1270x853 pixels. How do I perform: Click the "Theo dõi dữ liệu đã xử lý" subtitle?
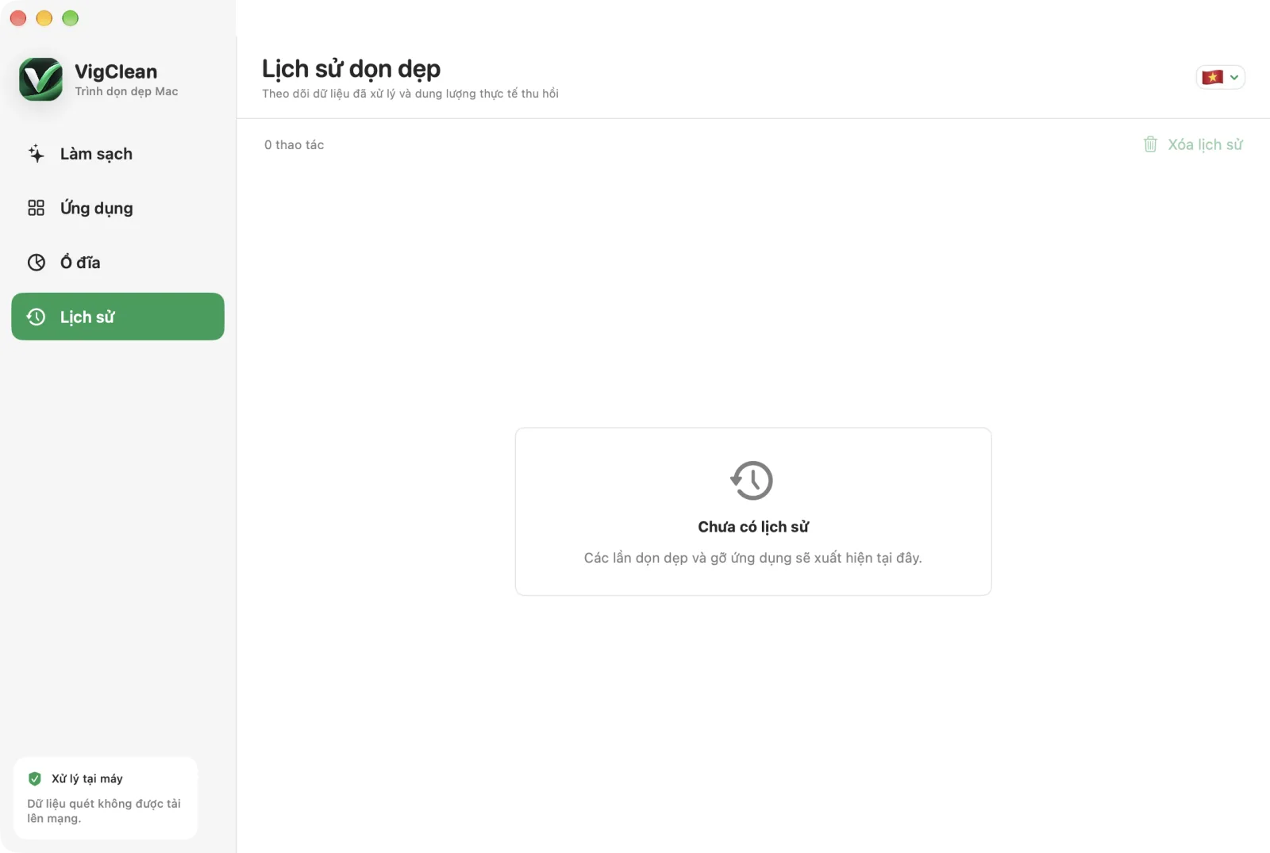pyautogui.click(x=410, y=94)
